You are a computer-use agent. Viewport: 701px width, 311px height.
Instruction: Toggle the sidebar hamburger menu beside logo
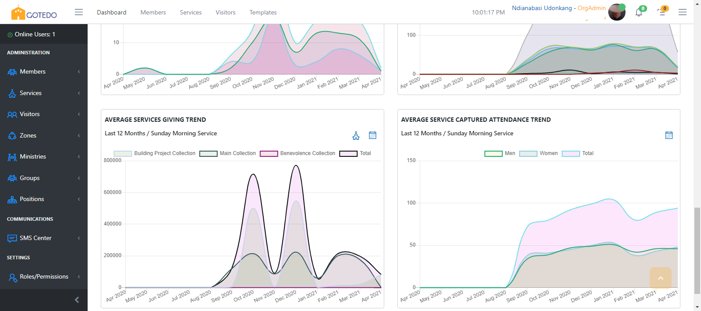click(x=79, y=12)
